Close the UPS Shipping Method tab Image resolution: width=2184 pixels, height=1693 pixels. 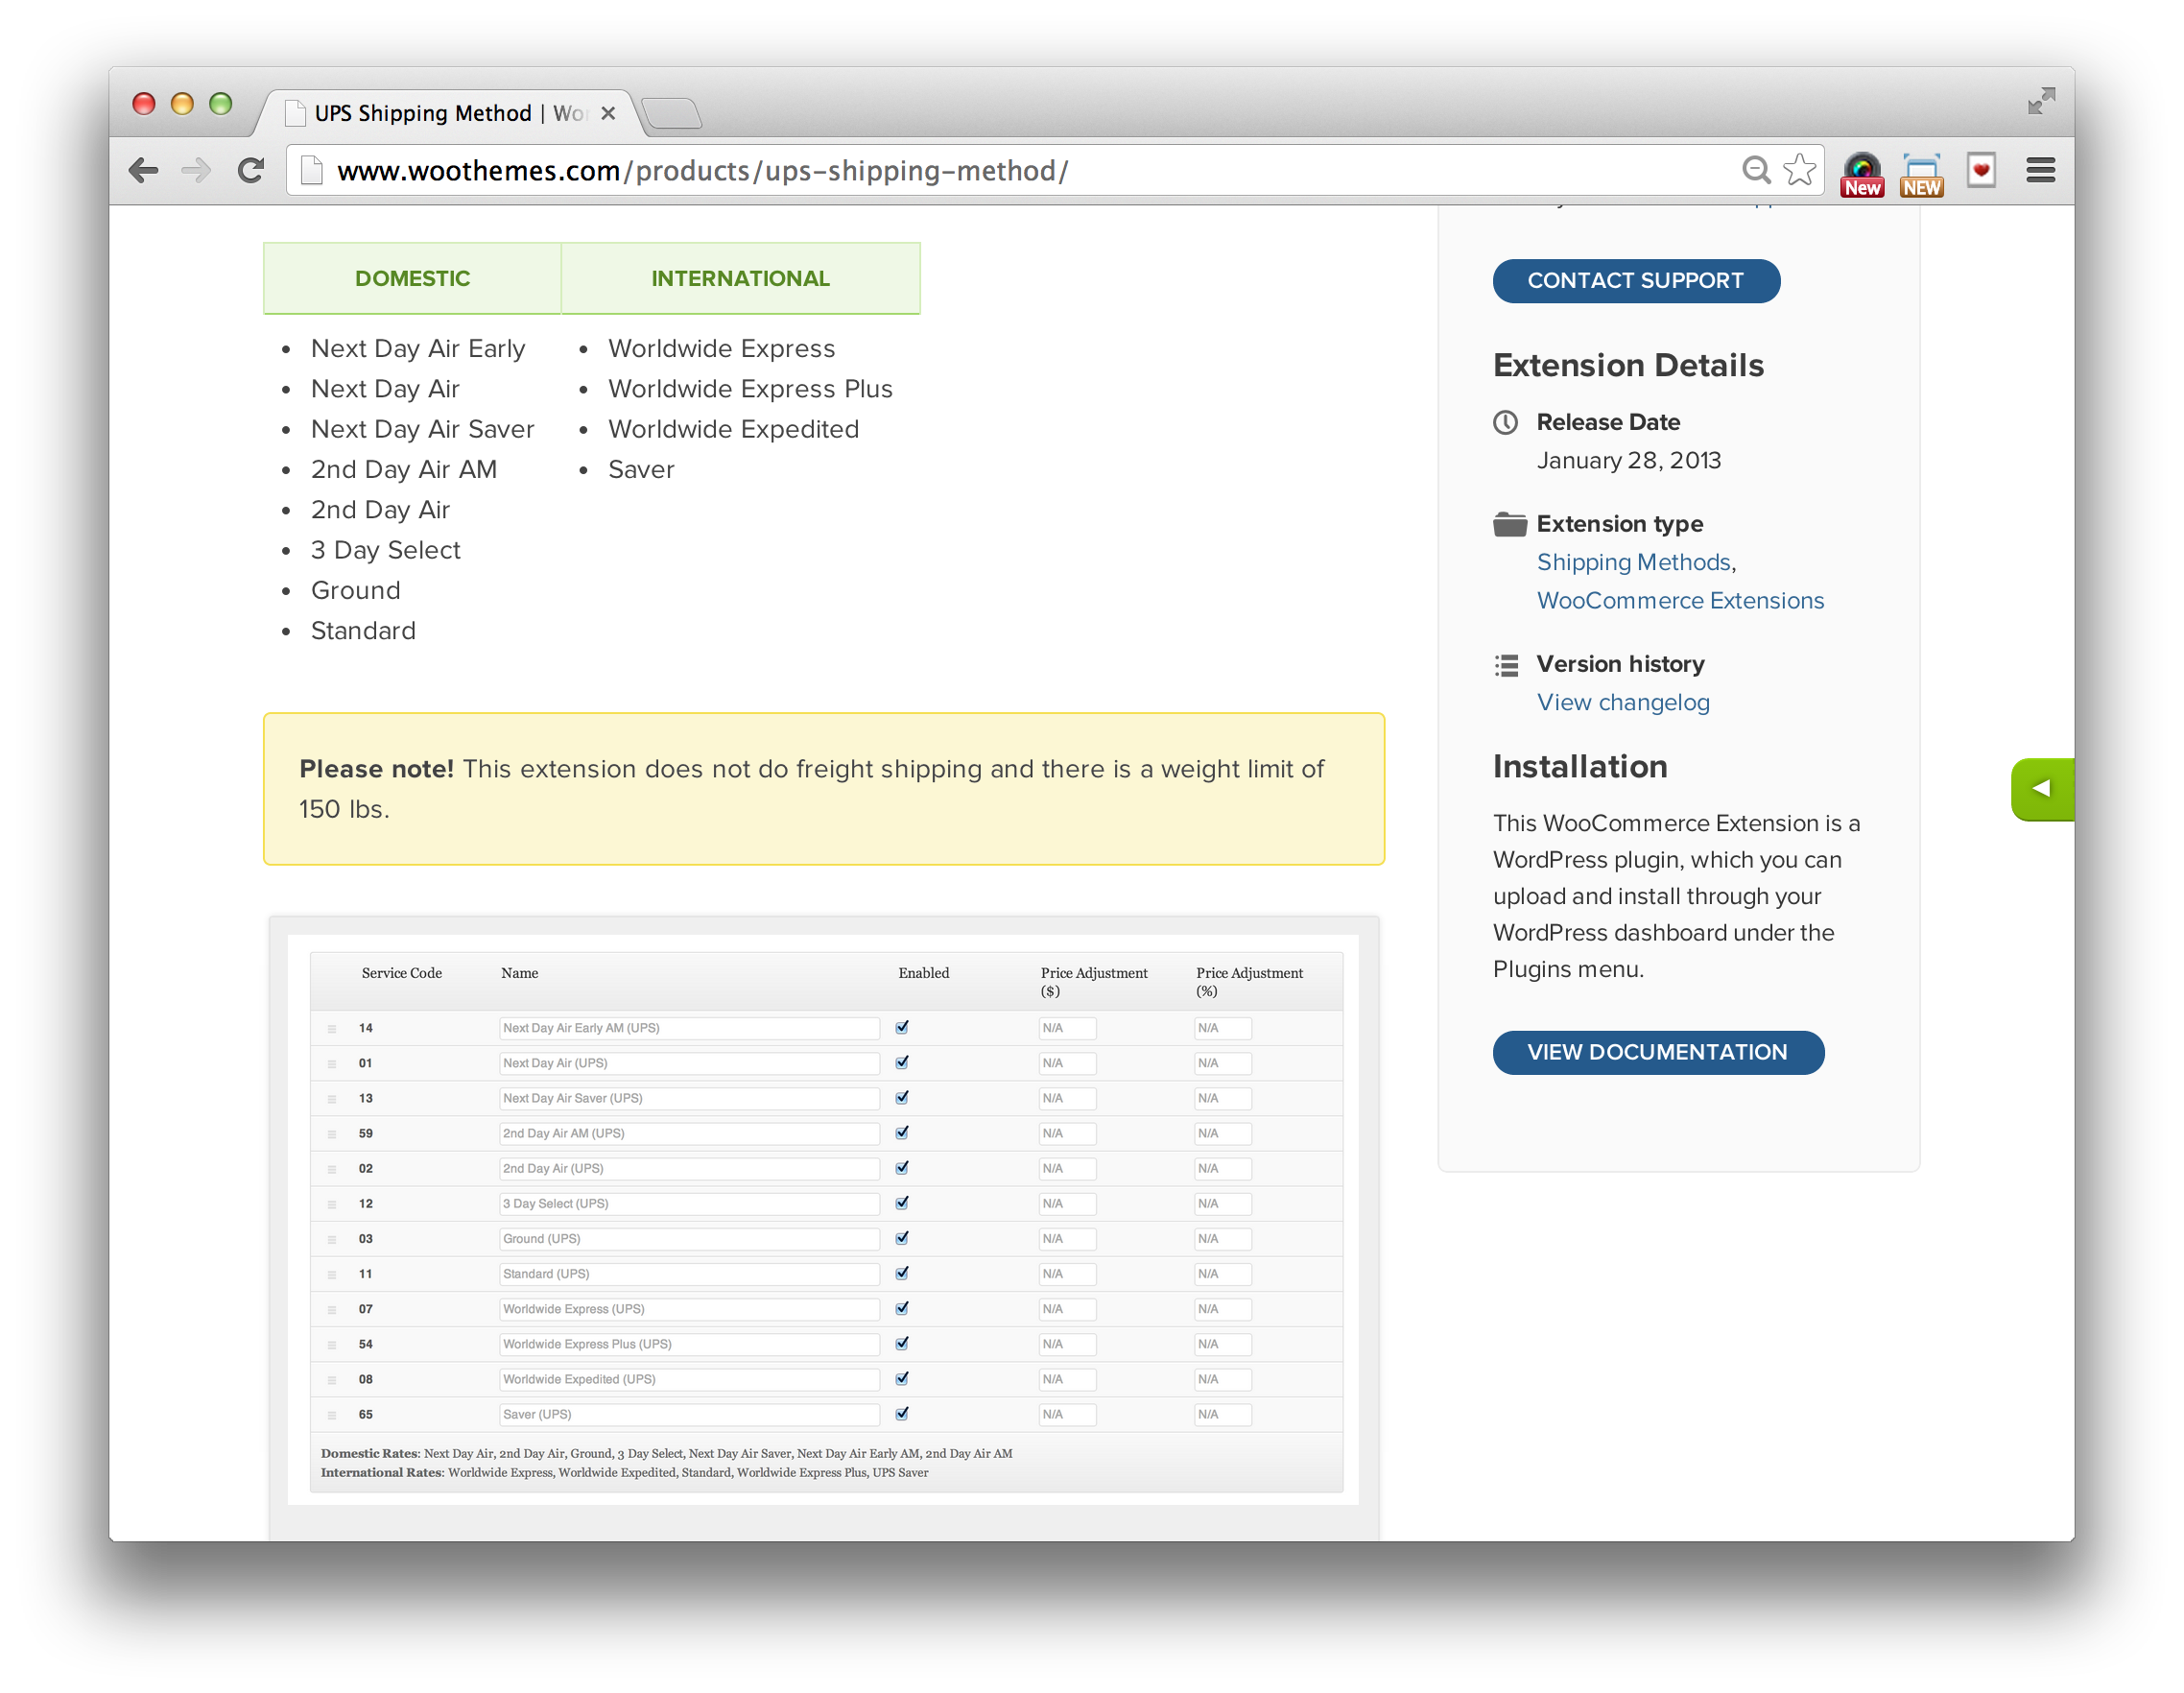click(607, 113)
